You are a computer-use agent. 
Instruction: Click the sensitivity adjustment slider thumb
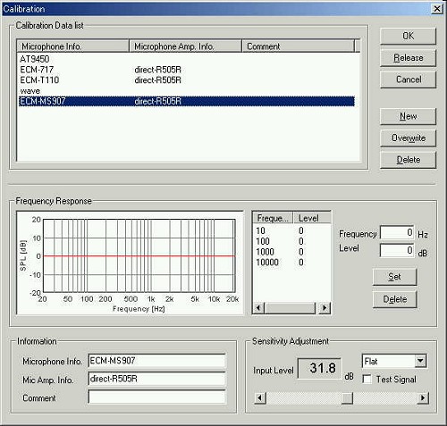tap(347, 397)
